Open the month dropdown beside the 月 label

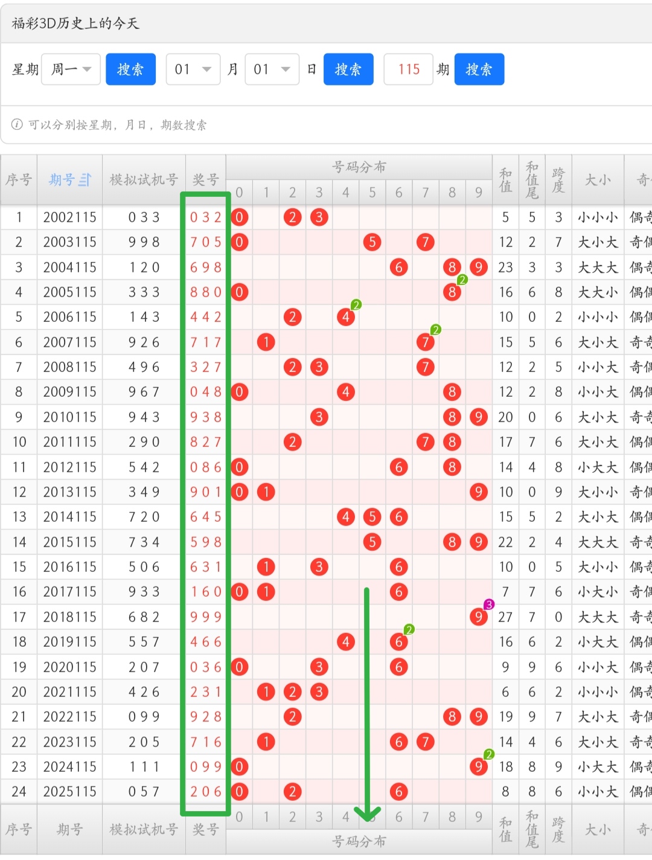coord(193,69)
